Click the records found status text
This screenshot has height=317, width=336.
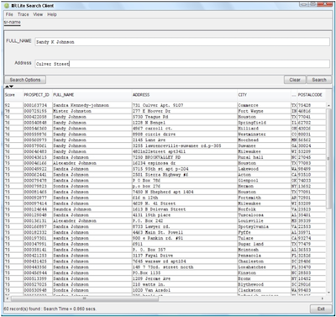point(50,309)
